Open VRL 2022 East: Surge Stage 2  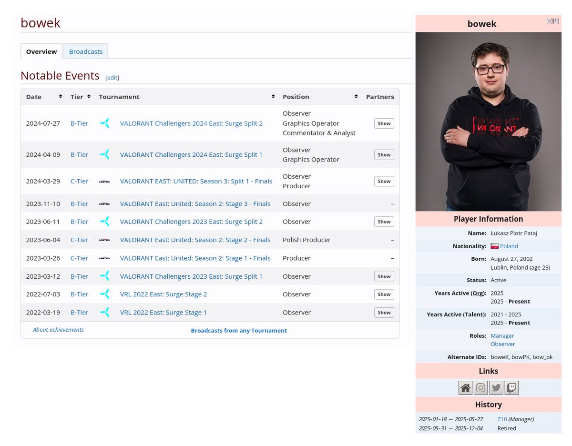[x=163, y=294]
